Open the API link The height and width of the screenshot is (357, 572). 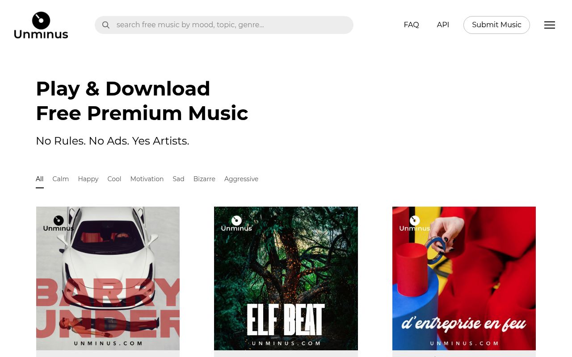point(443,25)
